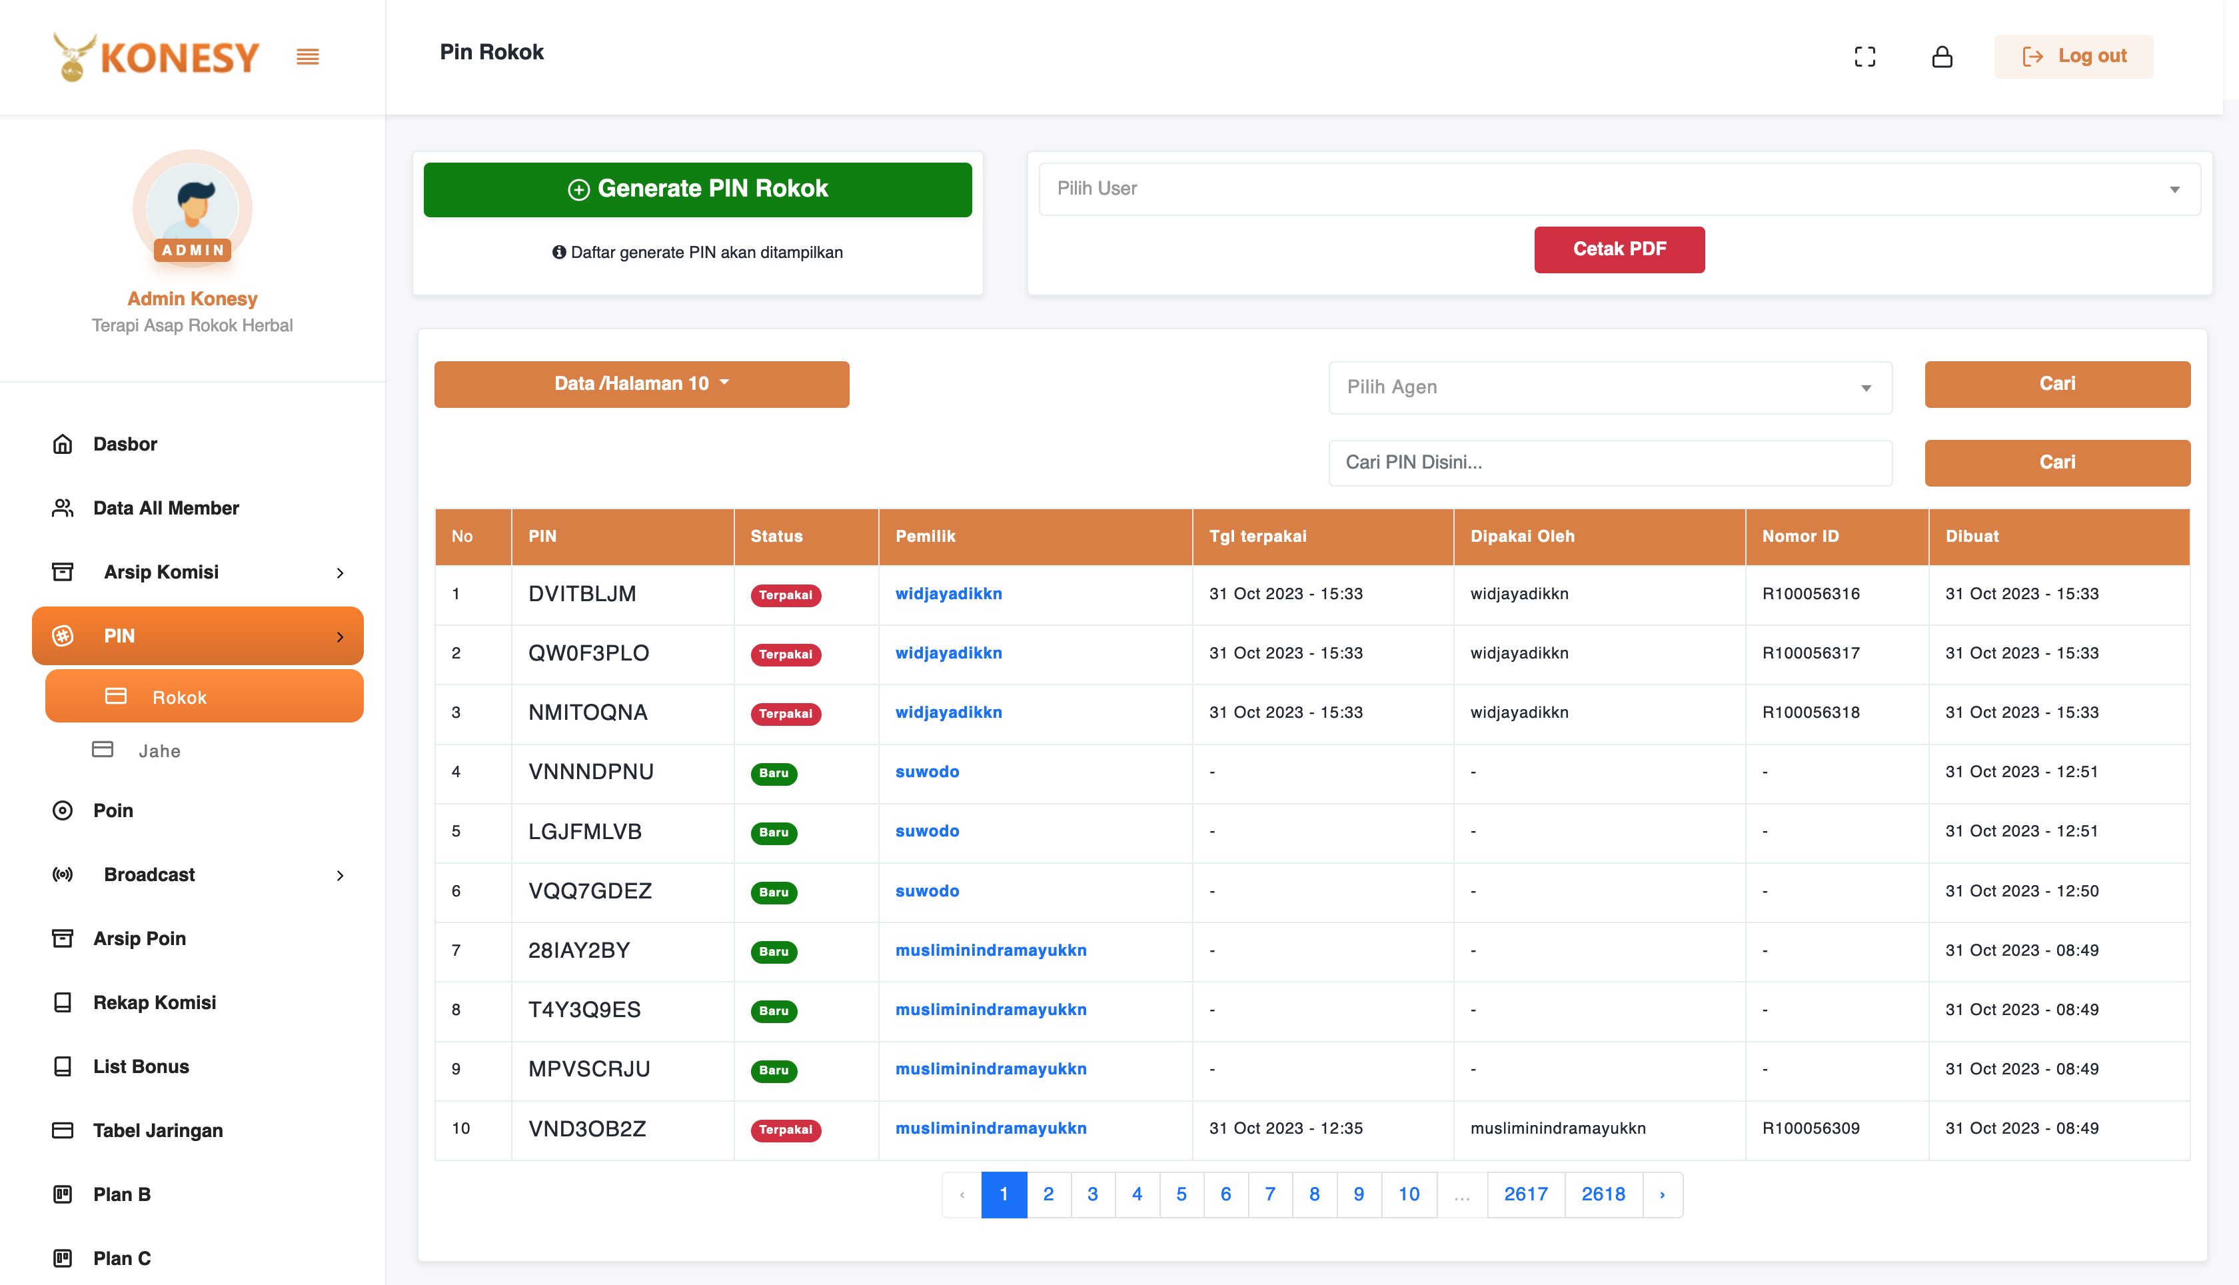This screenshot has width=2239, height=1285.
Task: Open the Dasbor menu item
Action: [125, 444]
